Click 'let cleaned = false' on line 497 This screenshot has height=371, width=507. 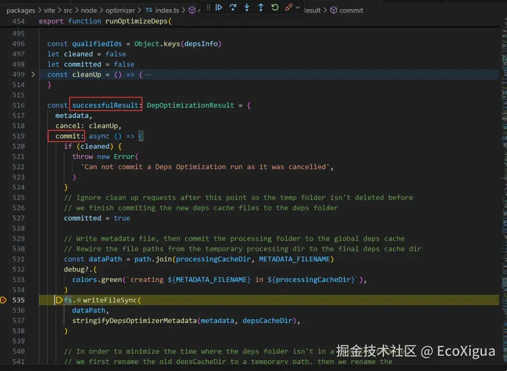click(87, 54)
